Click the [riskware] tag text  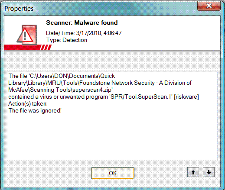(186, 97)
